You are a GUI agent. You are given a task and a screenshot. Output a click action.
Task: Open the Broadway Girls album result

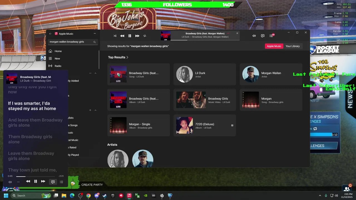(139, 100)
